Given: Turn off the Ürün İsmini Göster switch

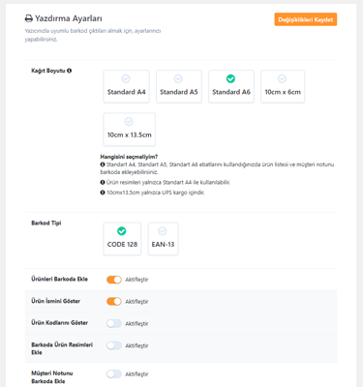Looking at the screenshot, I should pos(114,301).
